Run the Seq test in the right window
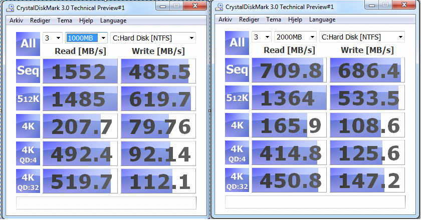Screen dimensions: 421x220 pyautogui.click(x=237, y=70)
